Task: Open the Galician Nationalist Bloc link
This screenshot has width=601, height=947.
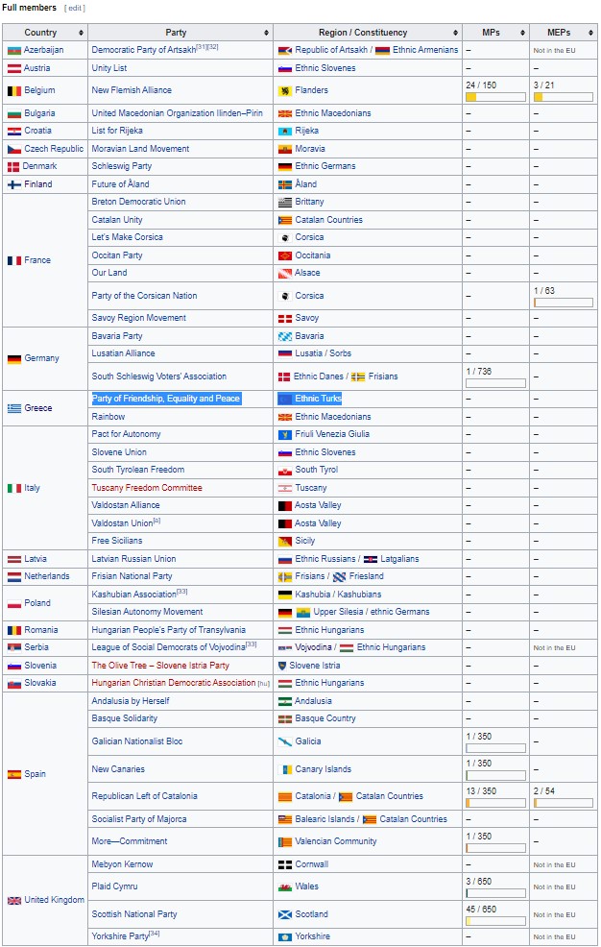Action: pyautogui.click(x=137, y=741)
